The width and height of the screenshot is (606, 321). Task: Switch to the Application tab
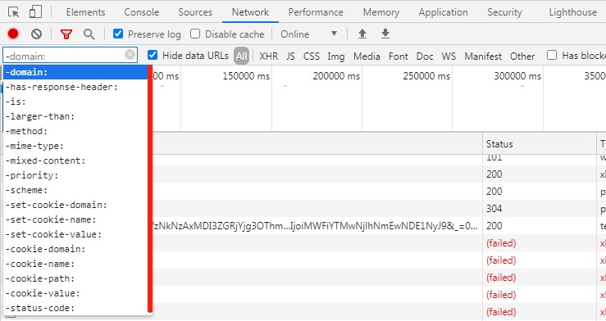click(x=444, y=12)
